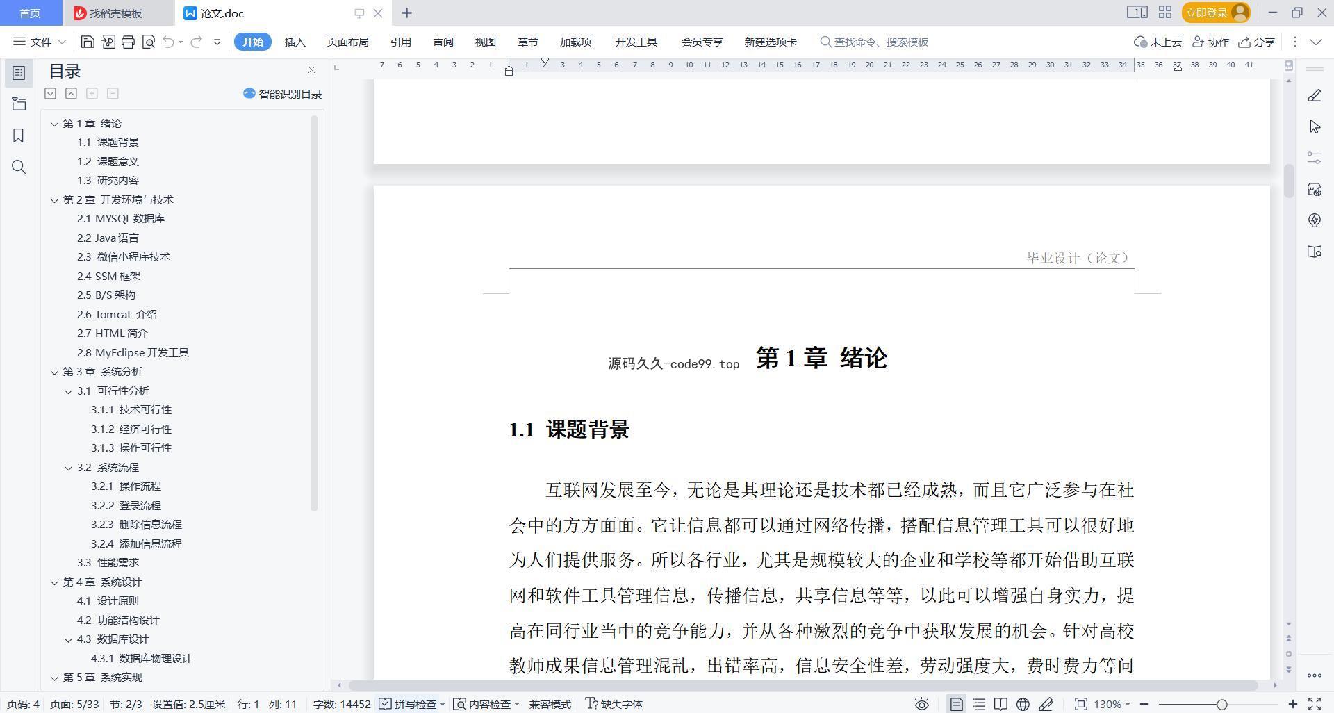Open the 页面布局 ribbon tab
Viewport: 1334px width, 713px height.
click(347, 42)
